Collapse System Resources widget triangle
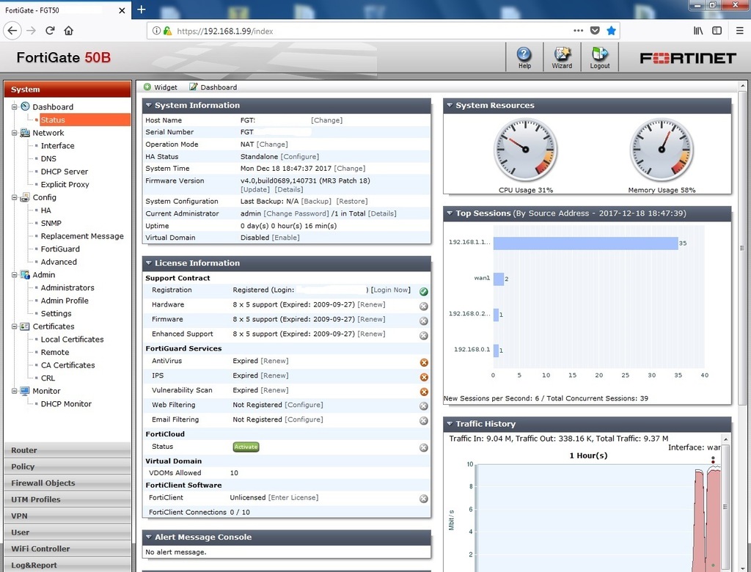The width and height of the screenshot is (751, 572). pyautogui.click(x=450, y=105)
